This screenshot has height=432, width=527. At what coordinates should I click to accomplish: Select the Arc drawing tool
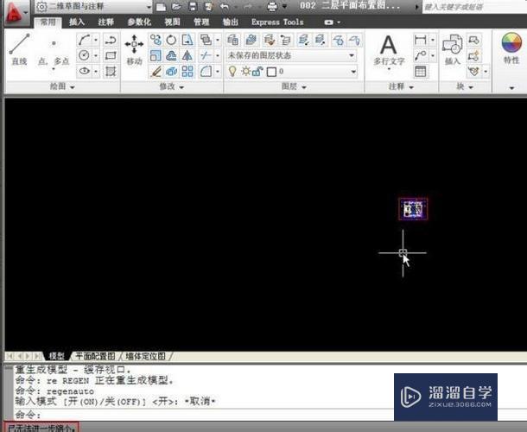pyautogui.click(x=84, y=40)
